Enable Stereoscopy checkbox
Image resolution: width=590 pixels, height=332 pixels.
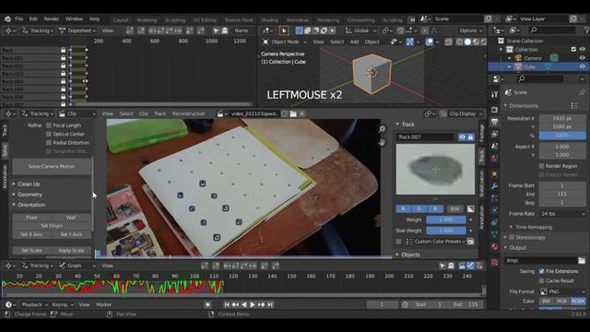(x=512, y=238)
